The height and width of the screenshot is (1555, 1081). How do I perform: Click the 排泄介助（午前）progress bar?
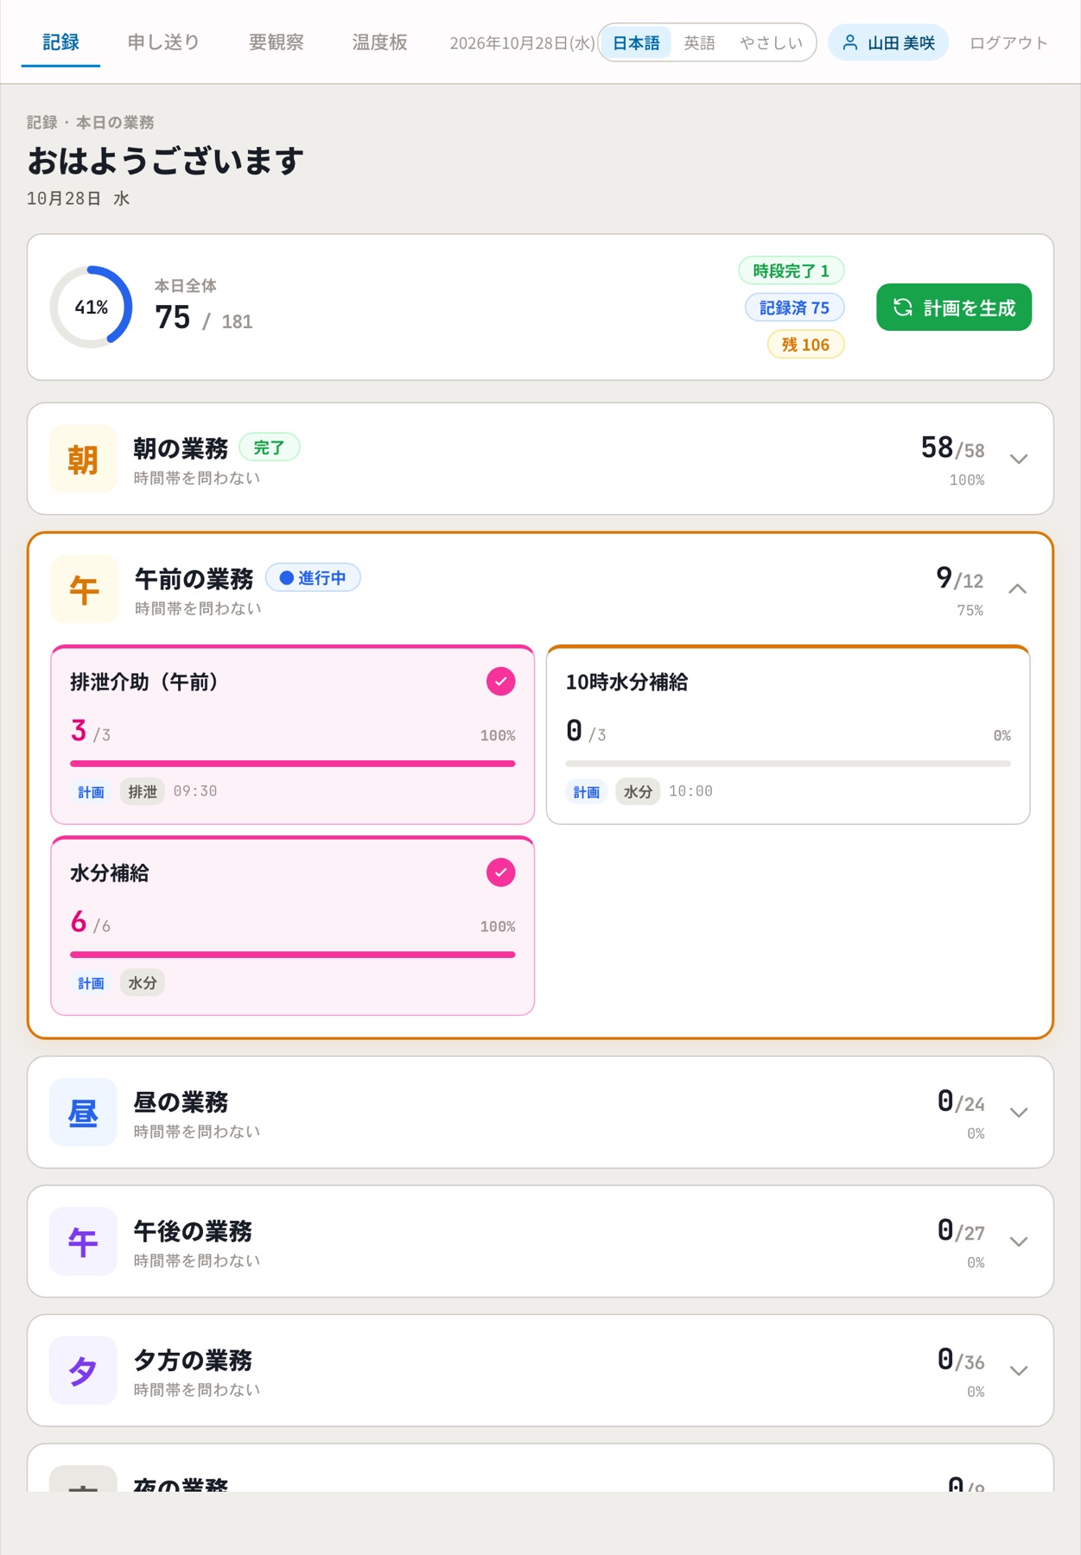(x=292, y=764)
